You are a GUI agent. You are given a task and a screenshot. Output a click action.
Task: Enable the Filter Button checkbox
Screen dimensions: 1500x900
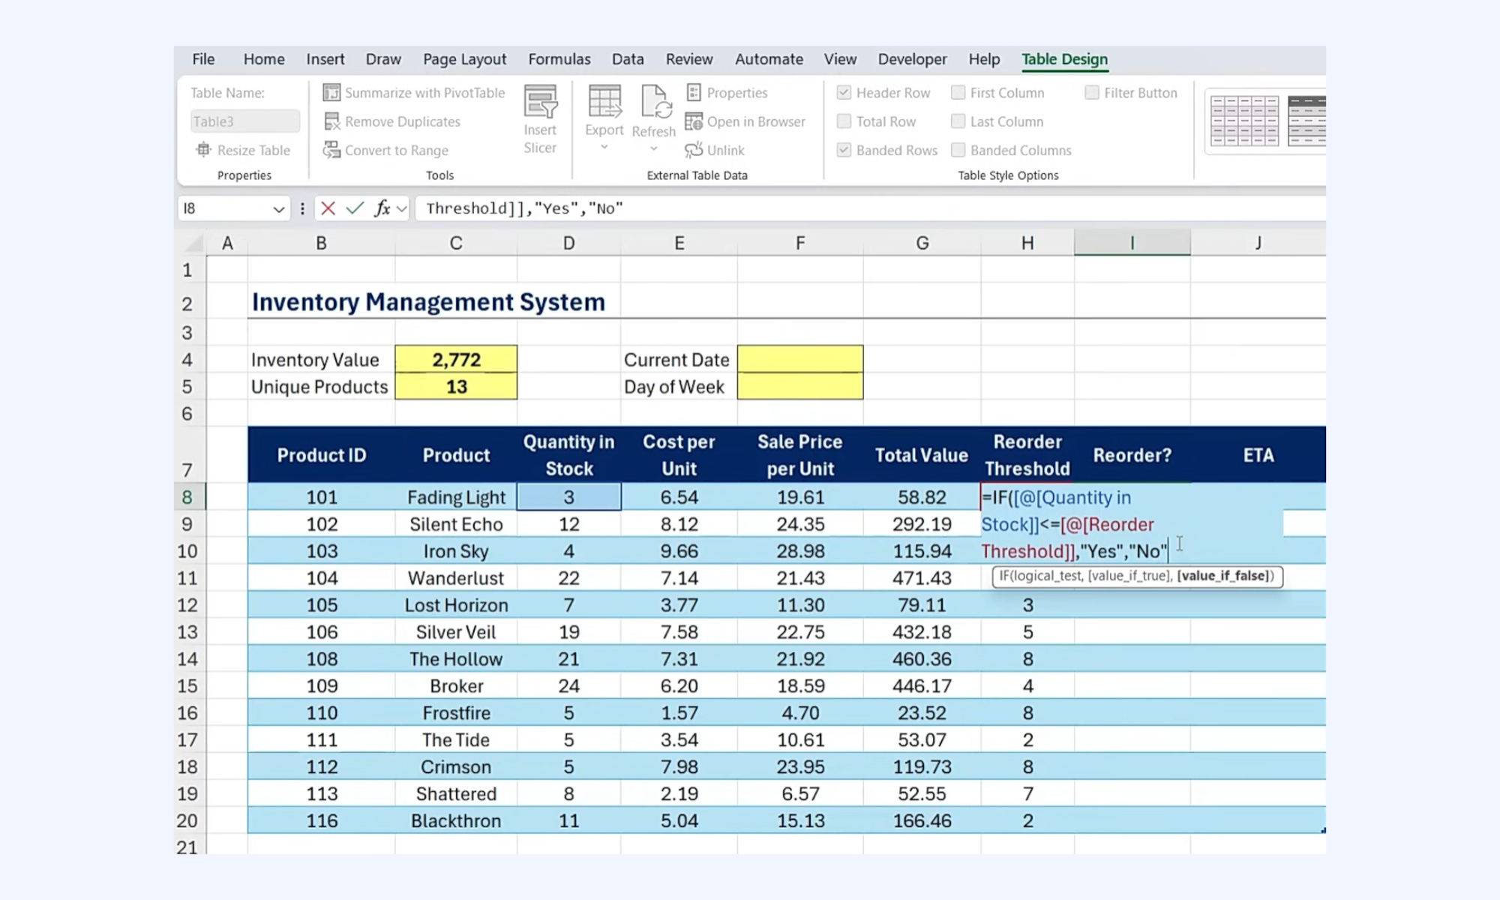(x=1092, y=92)
